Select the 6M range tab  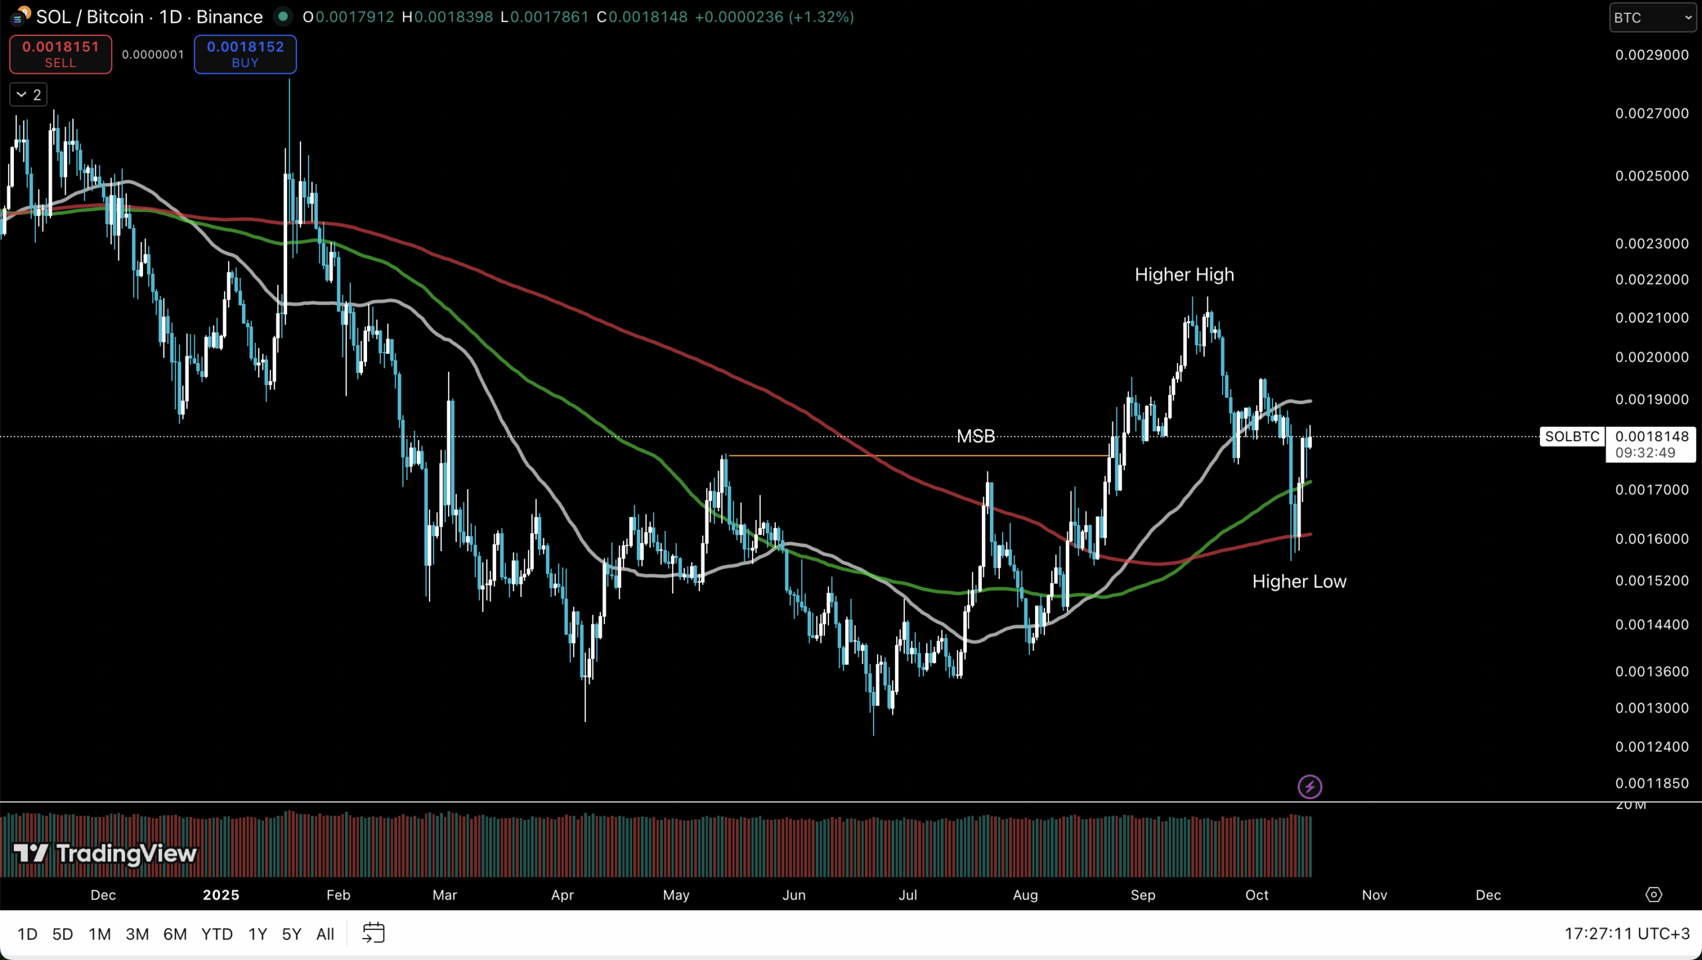tap(174, 933)
